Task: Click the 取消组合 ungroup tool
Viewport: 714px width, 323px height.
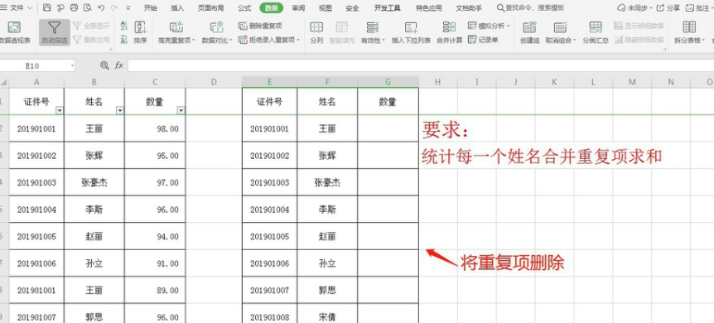Action: click(561, 32)
